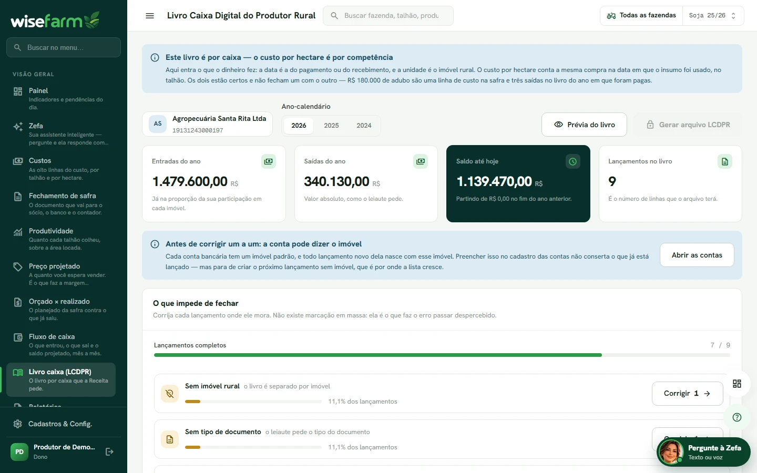The width and height of the screenshot is (757, 473).
Task: Click Orçado × realizado icon
Action: pos(18,302)
